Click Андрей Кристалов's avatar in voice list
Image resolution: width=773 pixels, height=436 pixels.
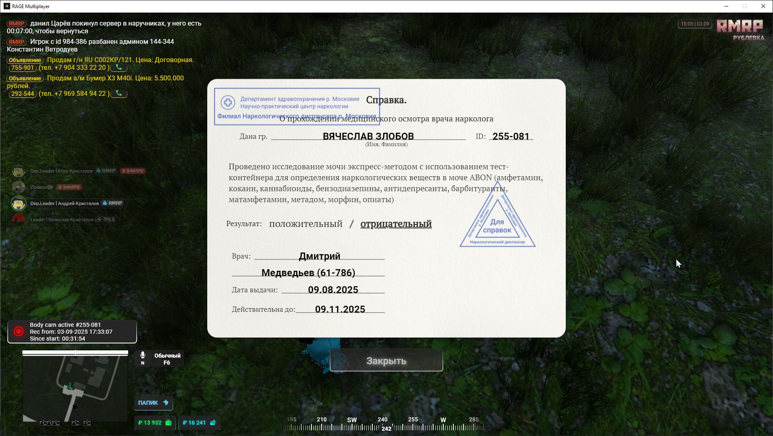19,203
